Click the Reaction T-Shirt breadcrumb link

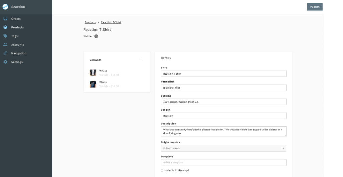click(x=111, y=22)
